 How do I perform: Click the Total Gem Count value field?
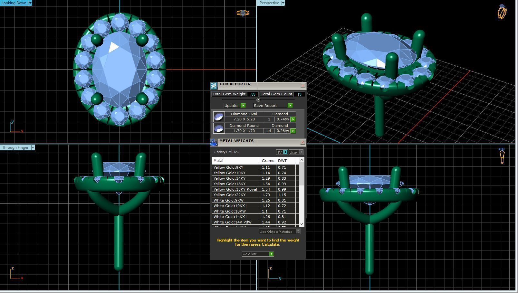299,94
